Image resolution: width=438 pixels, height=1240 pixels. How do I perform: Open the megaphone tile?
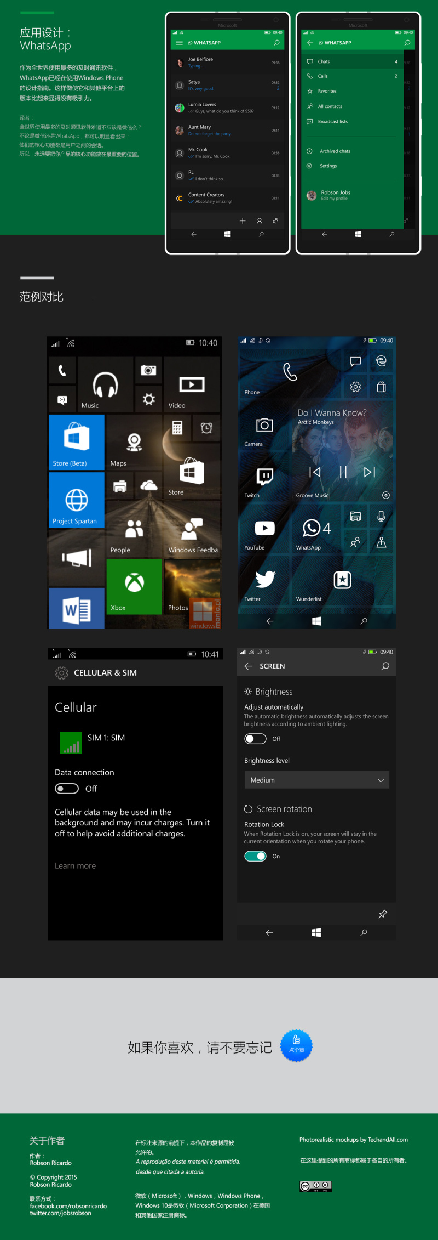point(77,558)
